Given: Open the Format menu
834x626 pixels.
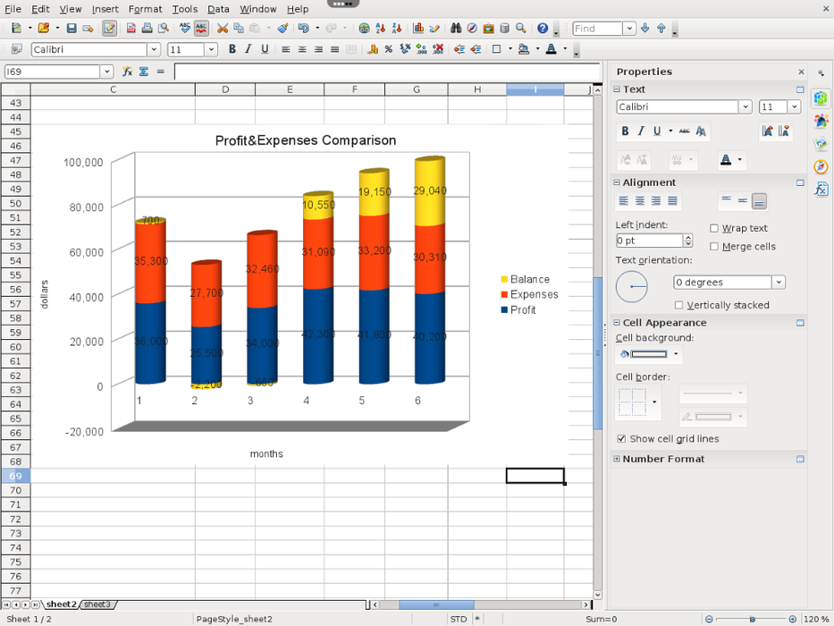Looking at the screenshot, I should (145, 9).
